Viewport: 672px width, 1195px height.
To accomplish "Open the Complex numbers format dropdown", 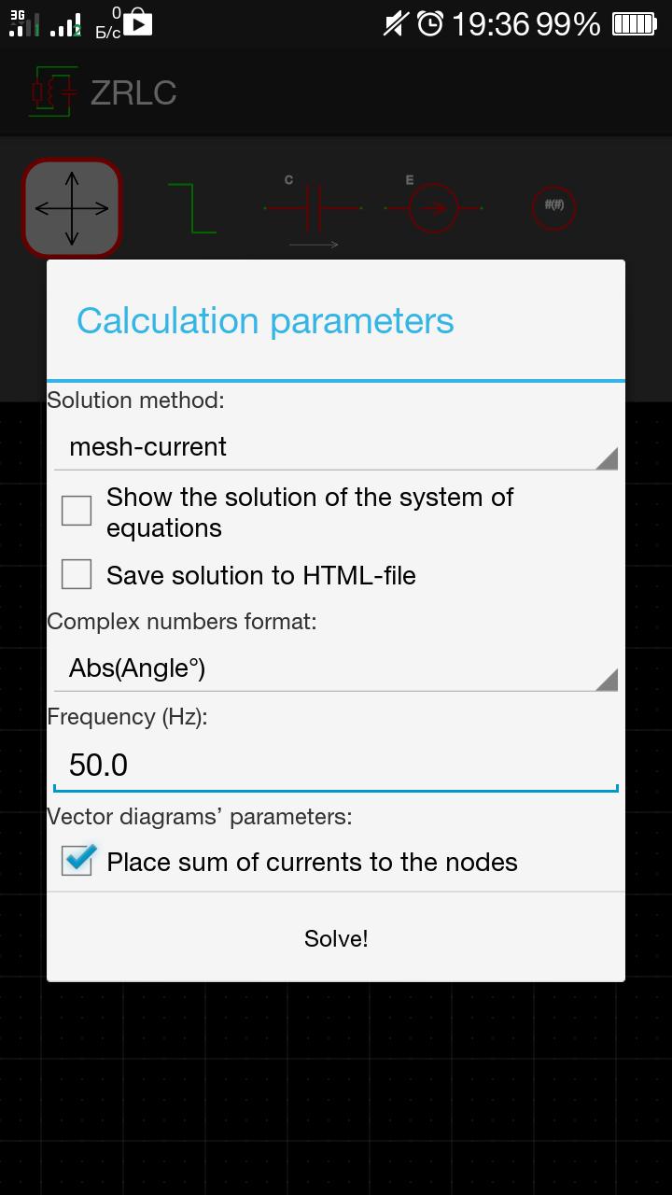I will 336,668.
